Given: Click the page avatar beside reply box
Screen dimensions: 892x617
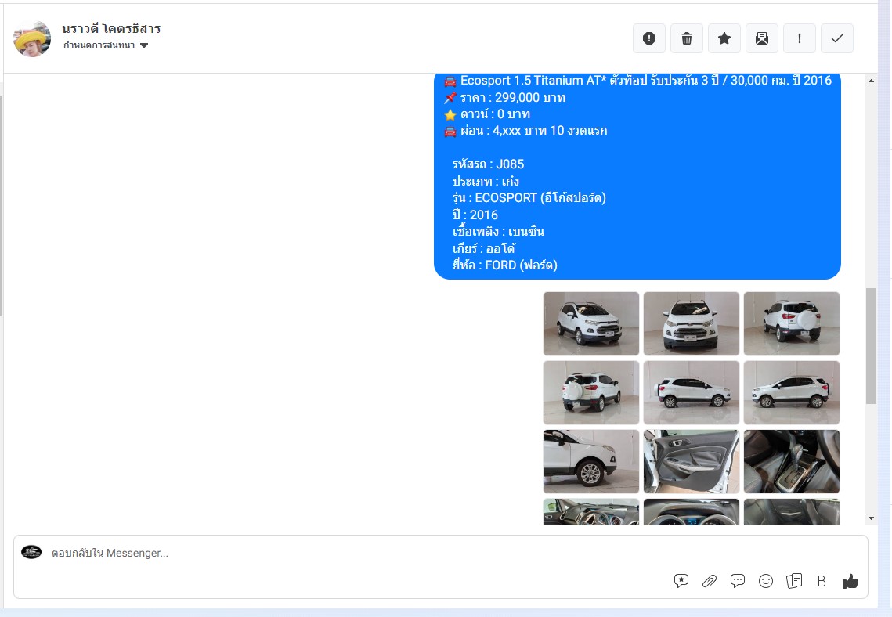Looking at the screenshot, I should coord(31,551).
